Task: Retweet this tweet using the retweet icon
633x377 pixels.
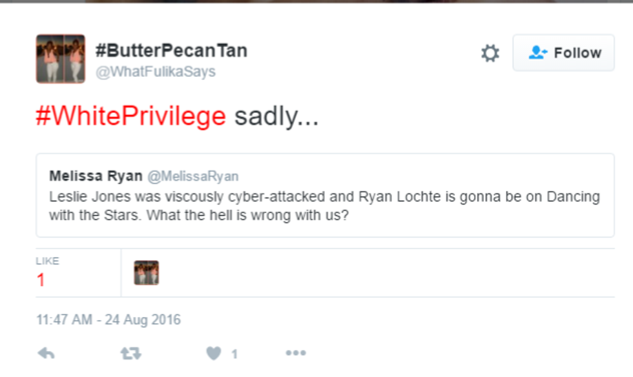Action: (x=130, y=353)
